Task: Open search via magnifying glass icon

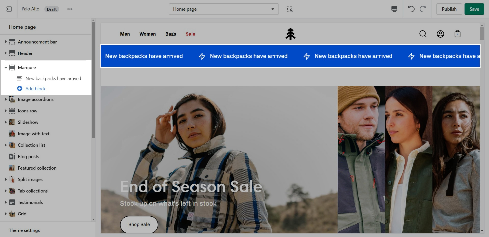Action: (x=423, y=34)
